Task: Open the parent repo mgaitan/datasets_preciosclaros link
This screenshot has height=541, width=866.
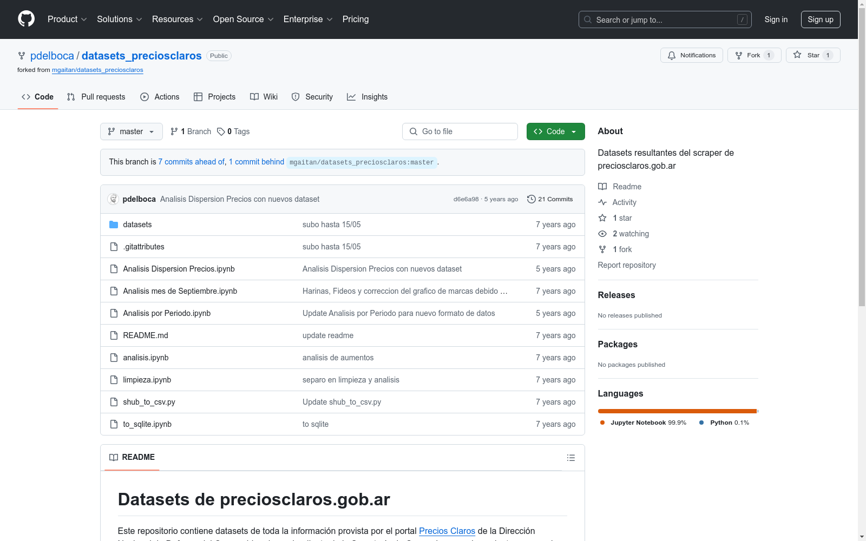Action: (x=97, y=70)
